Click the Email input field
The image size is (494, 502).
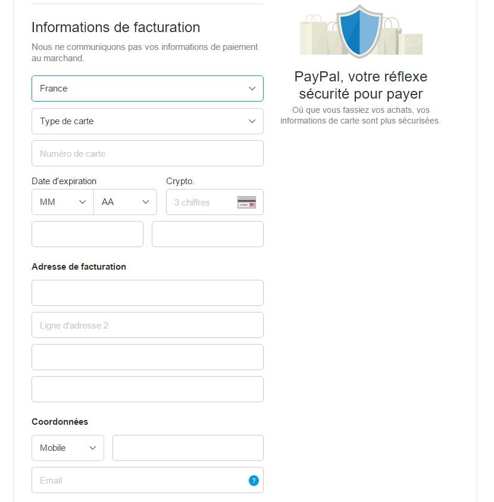click(137, 480)
